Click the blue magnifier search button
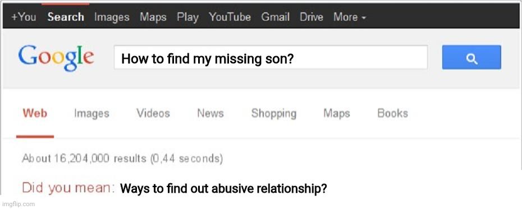Image resolution: width=522 pixels, height=209 pixels. pyautogui.click(x=471, y=58)
